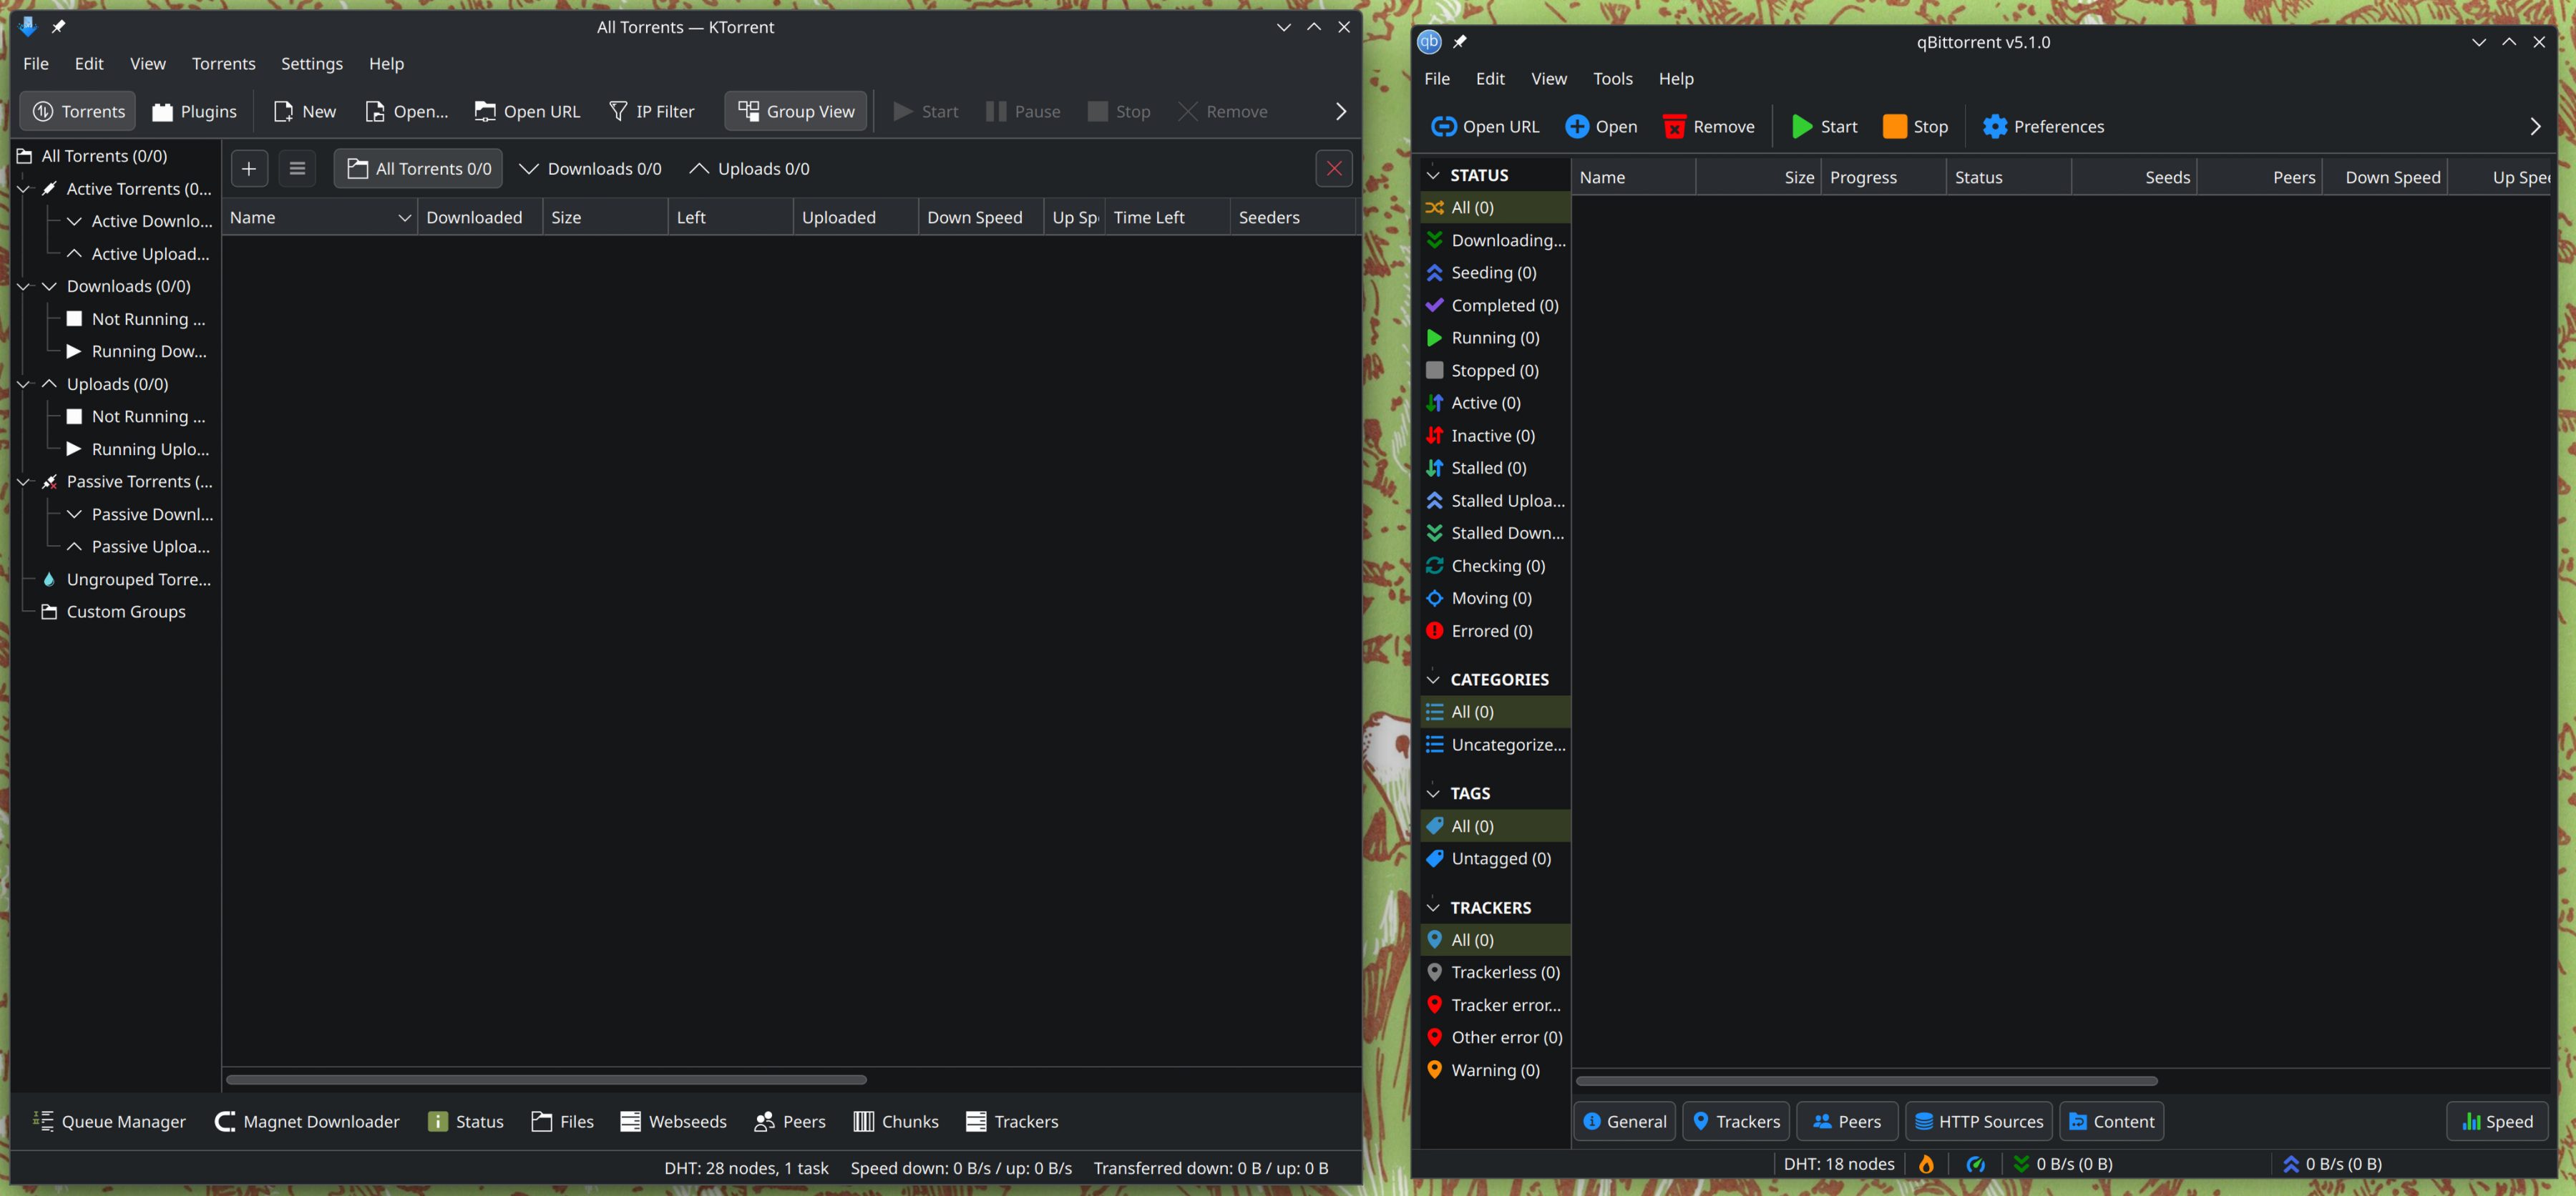
Task: Open the Torrents menu in KTorrent
Action: (223, 63)
